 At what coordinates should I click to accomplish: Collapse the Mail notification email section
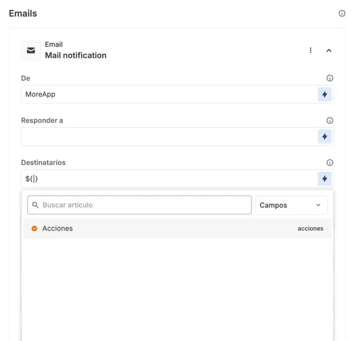(x=329, y=51)
